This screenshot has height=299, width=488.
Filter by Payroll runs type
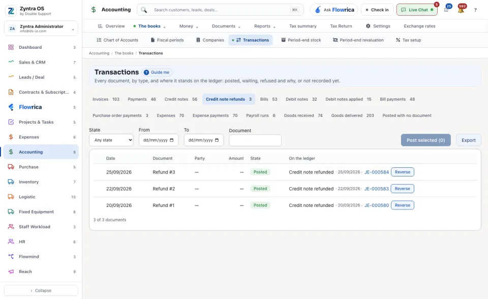click(x=261, y=115)
